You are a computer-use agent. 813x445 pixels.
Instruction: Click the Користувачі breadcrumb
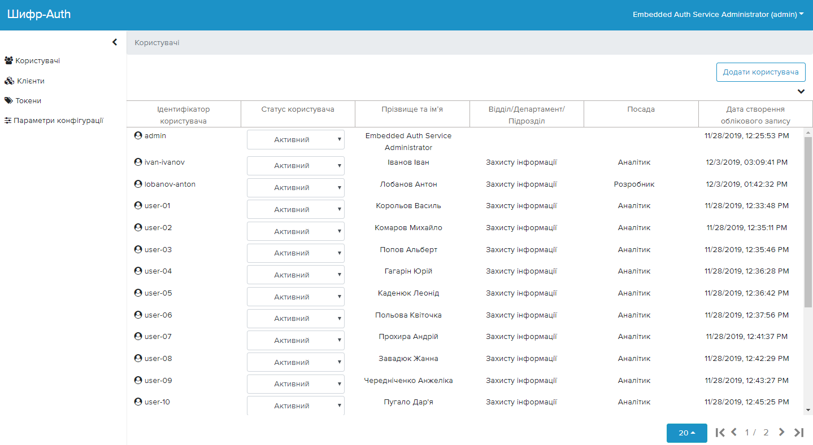point(157,42)
